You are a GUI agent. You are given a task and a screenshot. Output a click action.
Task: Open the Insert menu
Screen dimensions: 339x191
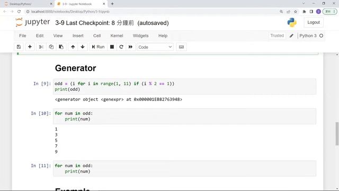tap(78, 36)
